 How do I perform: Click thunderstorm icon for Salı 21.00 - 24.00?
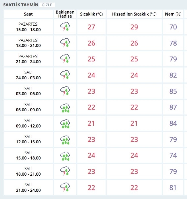tap(65, 188)
